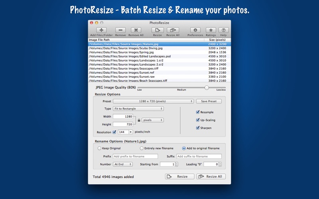Open Help question mark icon
319x199 pixels.
223,30
